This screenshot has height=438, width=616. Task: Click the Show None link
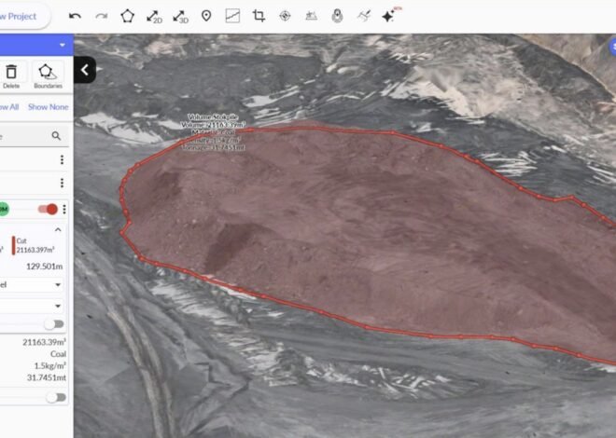click(48, 106)
